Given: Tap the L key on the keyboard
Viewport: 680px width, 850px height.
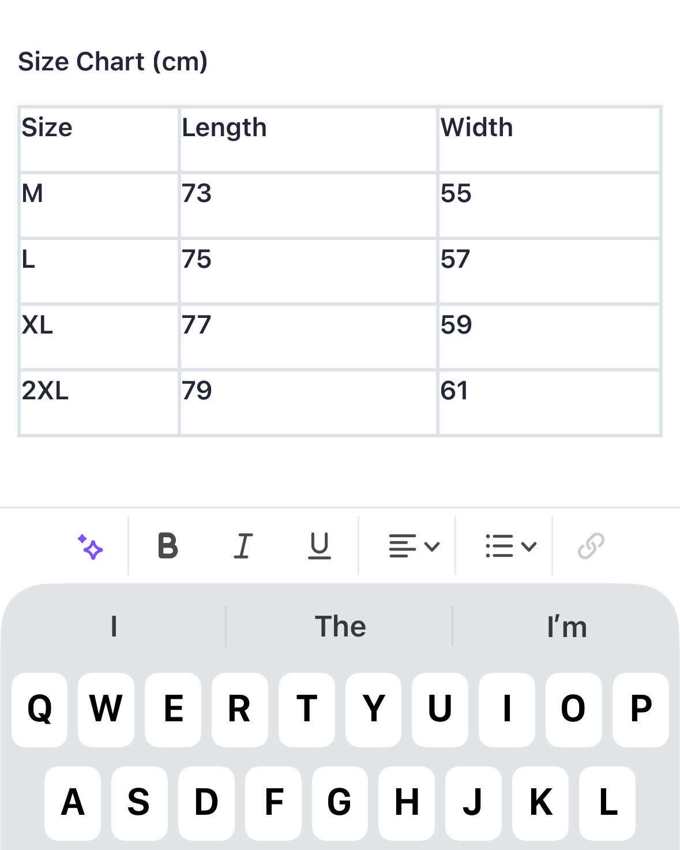Looking at the screenshot, I should (607, 803).
